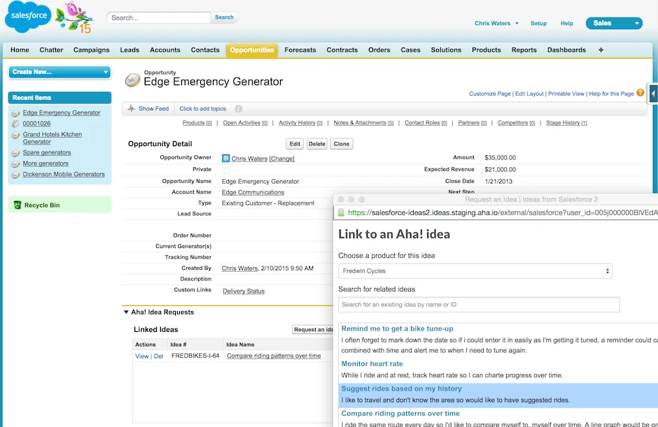Open the Forecasts tab
This screenshot has height=427, width=658.
pos(300,50)
